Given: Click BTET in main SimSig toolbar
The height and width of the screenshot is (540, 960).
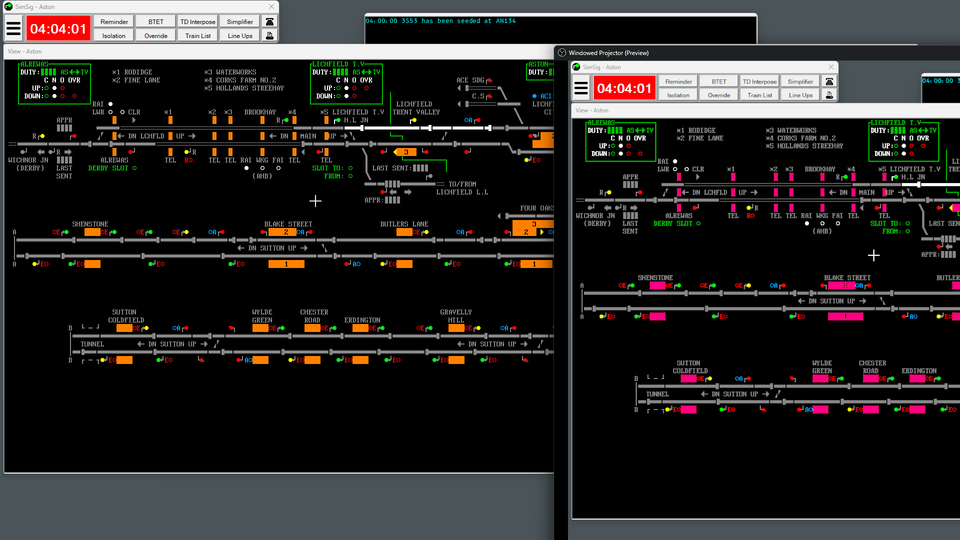Looking at the screenshot, I should (156, 21).
